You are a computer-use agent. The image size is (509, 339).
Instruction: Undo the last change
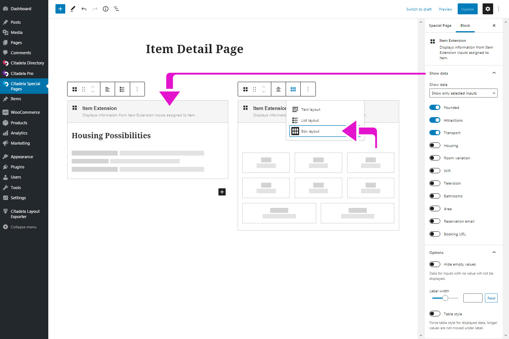tap(84, 9)
